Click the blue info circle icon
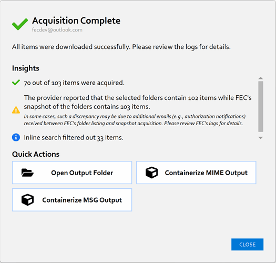 point(16,137)
